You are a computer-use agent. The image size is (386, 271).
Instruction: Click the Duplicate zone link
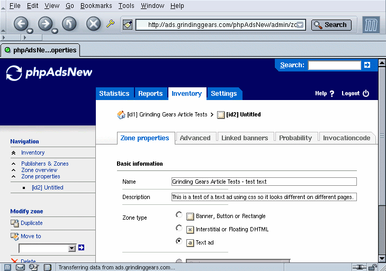(32, 223)
